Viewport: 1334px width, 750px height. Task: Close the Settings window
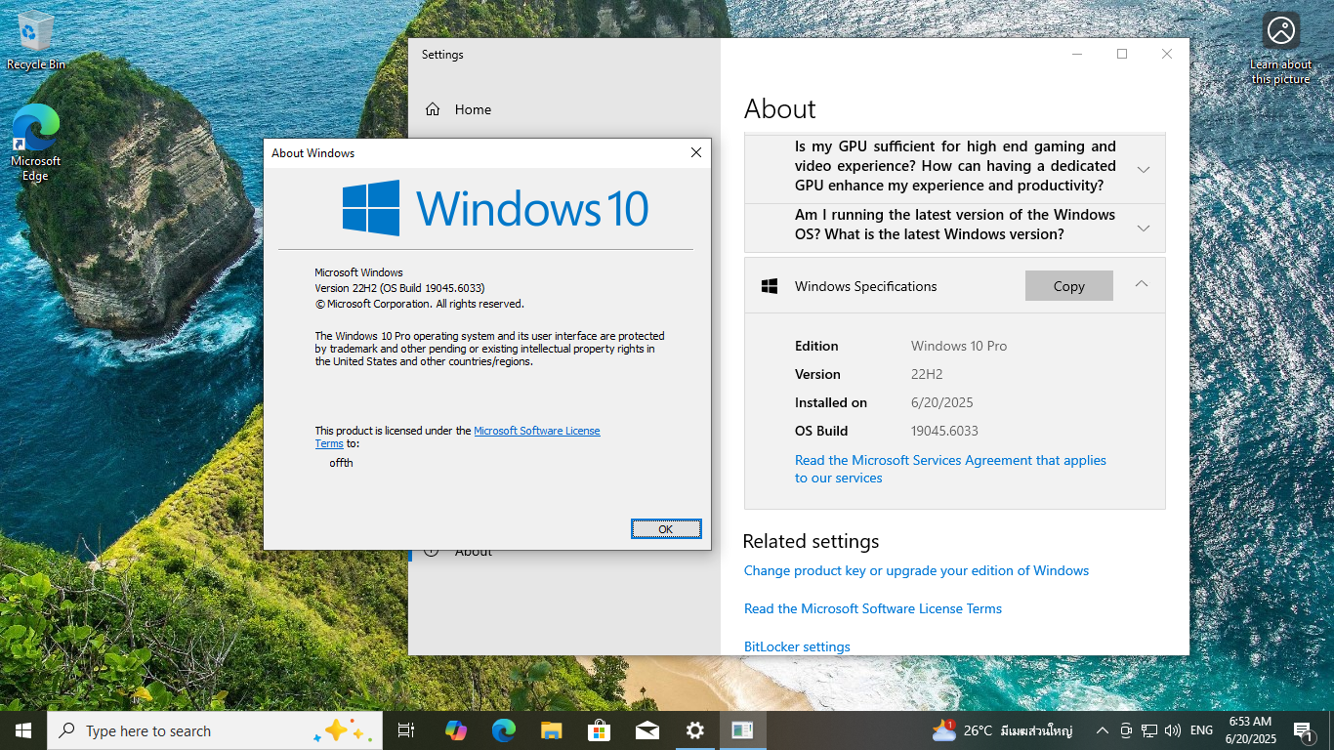1167,55
